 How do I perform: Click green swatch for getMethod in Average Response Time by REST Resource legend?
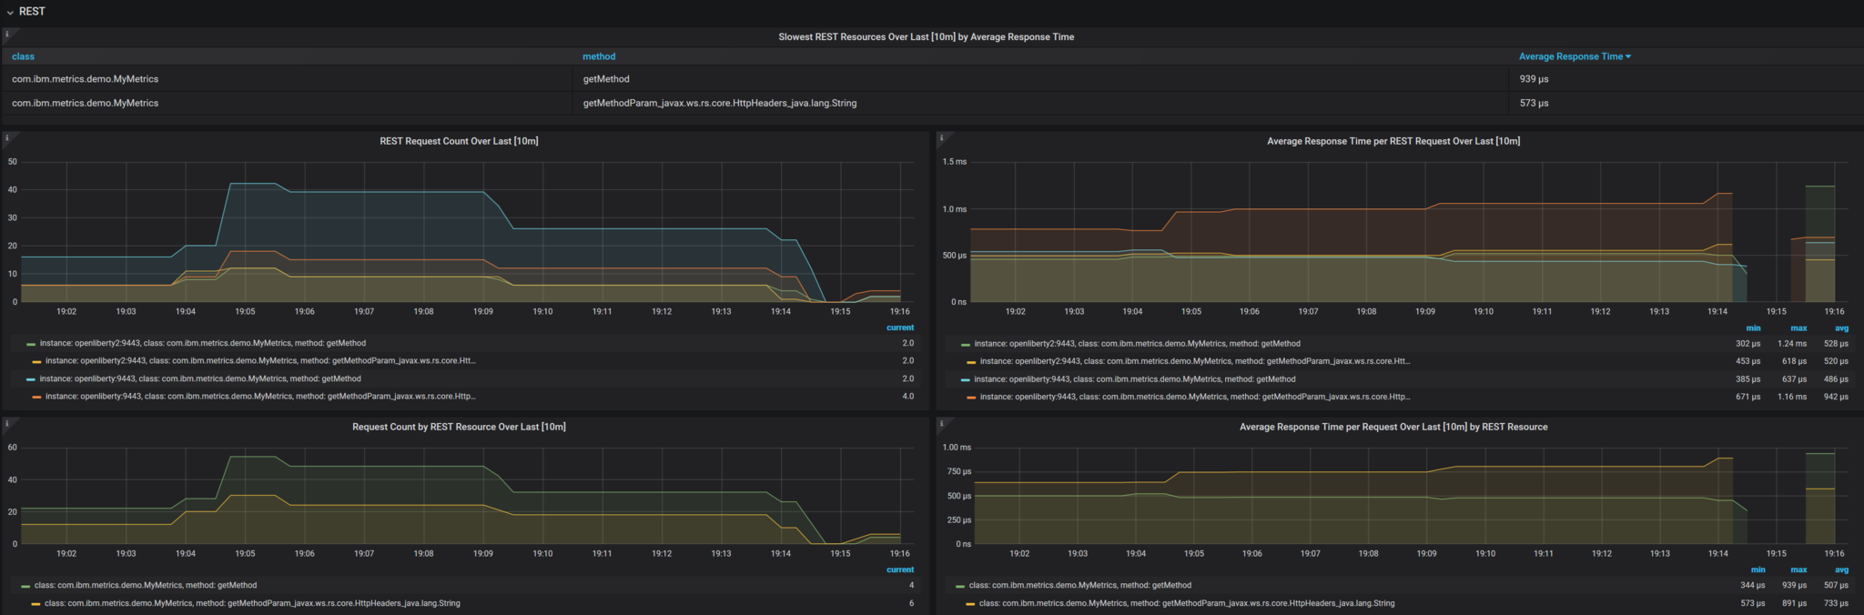coord(960,586)
